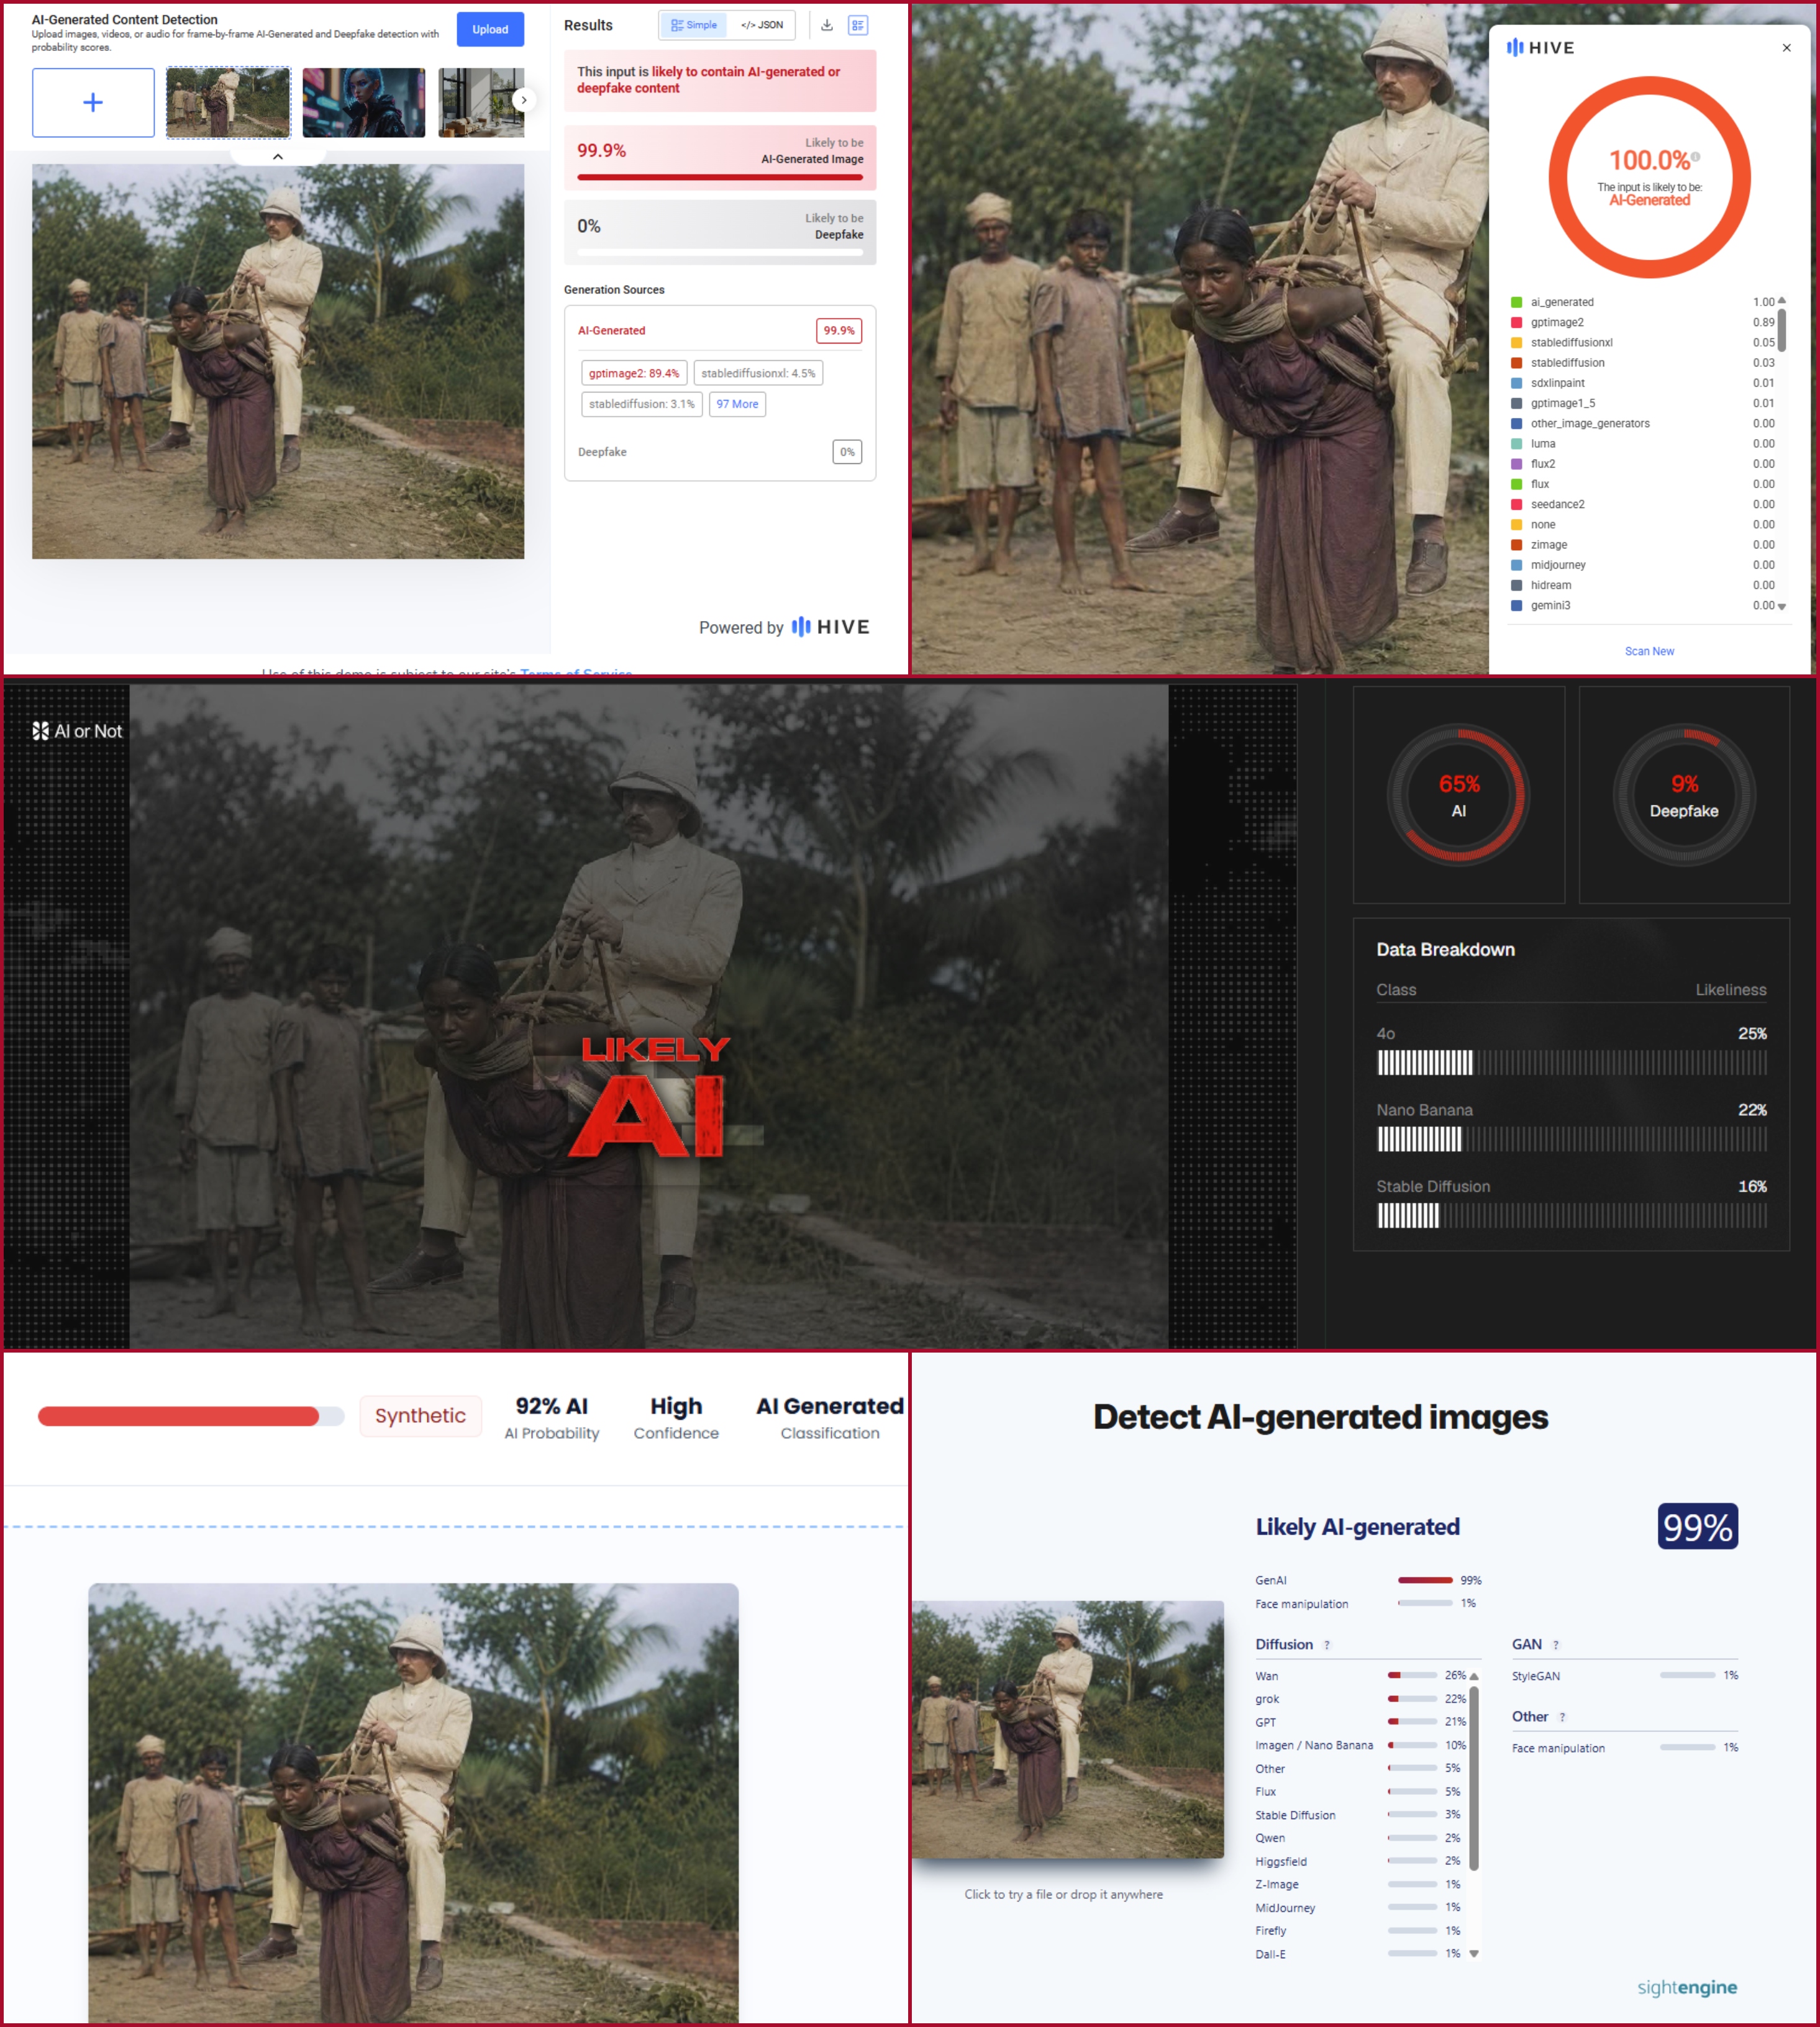
Task: Click the Hive logo next to Powered by
Action: 830,627
